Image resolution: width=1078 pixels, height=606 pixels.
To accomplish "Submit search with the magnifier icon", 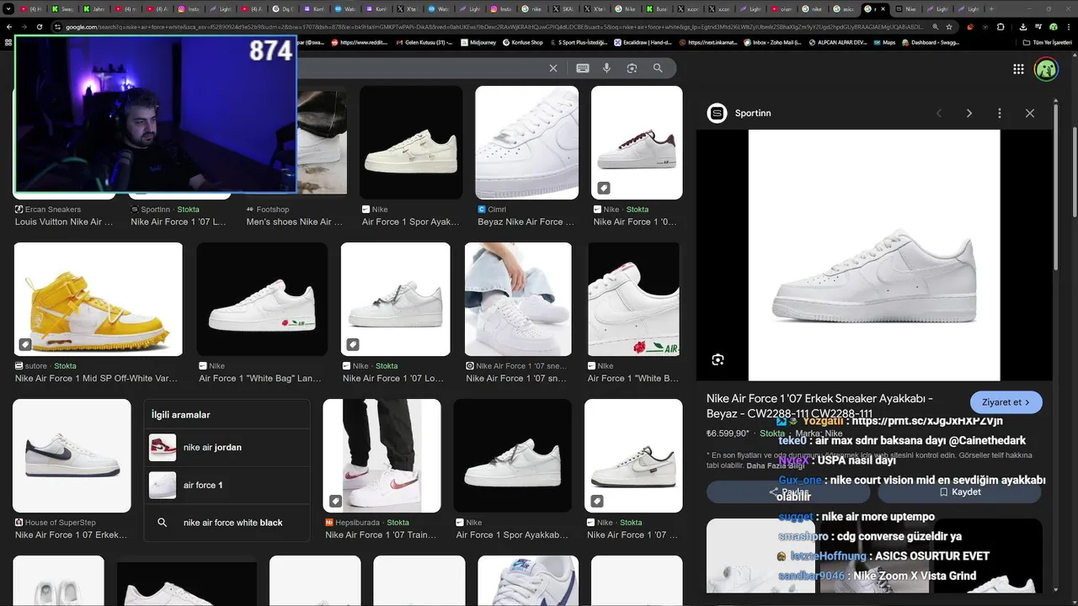I will point(658,68).
